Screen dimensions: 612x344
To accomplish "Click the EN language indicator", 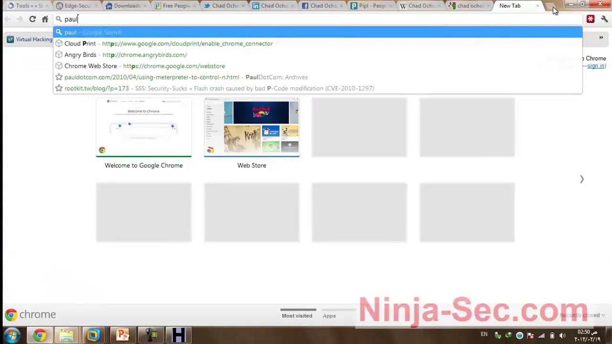I will (x=484, y=334).
